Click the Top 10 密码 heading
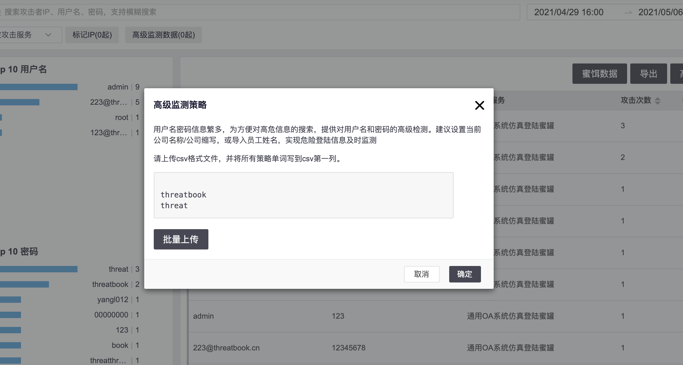Screen dimensions: 683x365 pyautogui.click(x=19, y=252)
